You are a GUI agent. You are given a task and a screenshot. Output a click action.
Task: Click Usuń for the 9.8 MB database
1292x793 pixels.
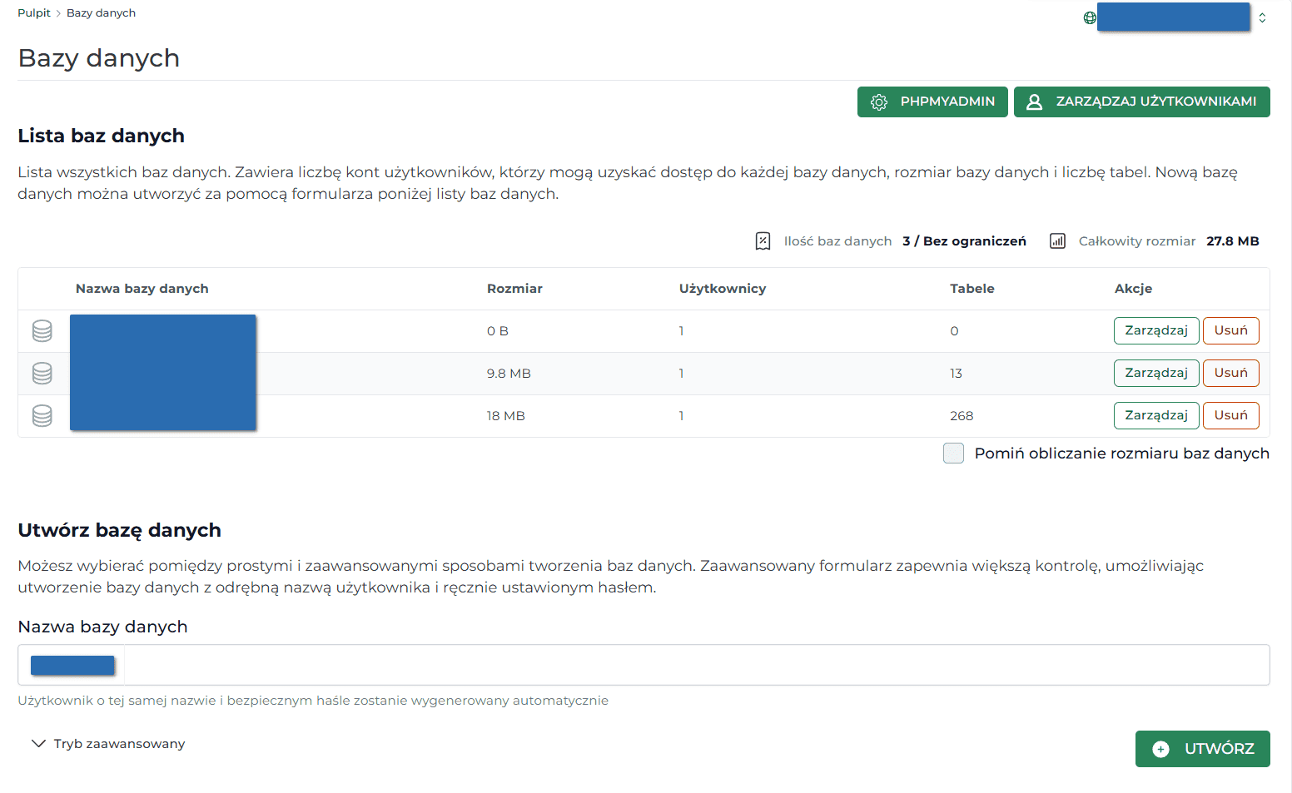[1231, 373]
